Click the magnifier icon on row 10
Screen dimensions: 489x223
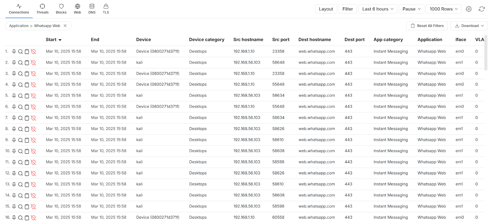(20, 151)
